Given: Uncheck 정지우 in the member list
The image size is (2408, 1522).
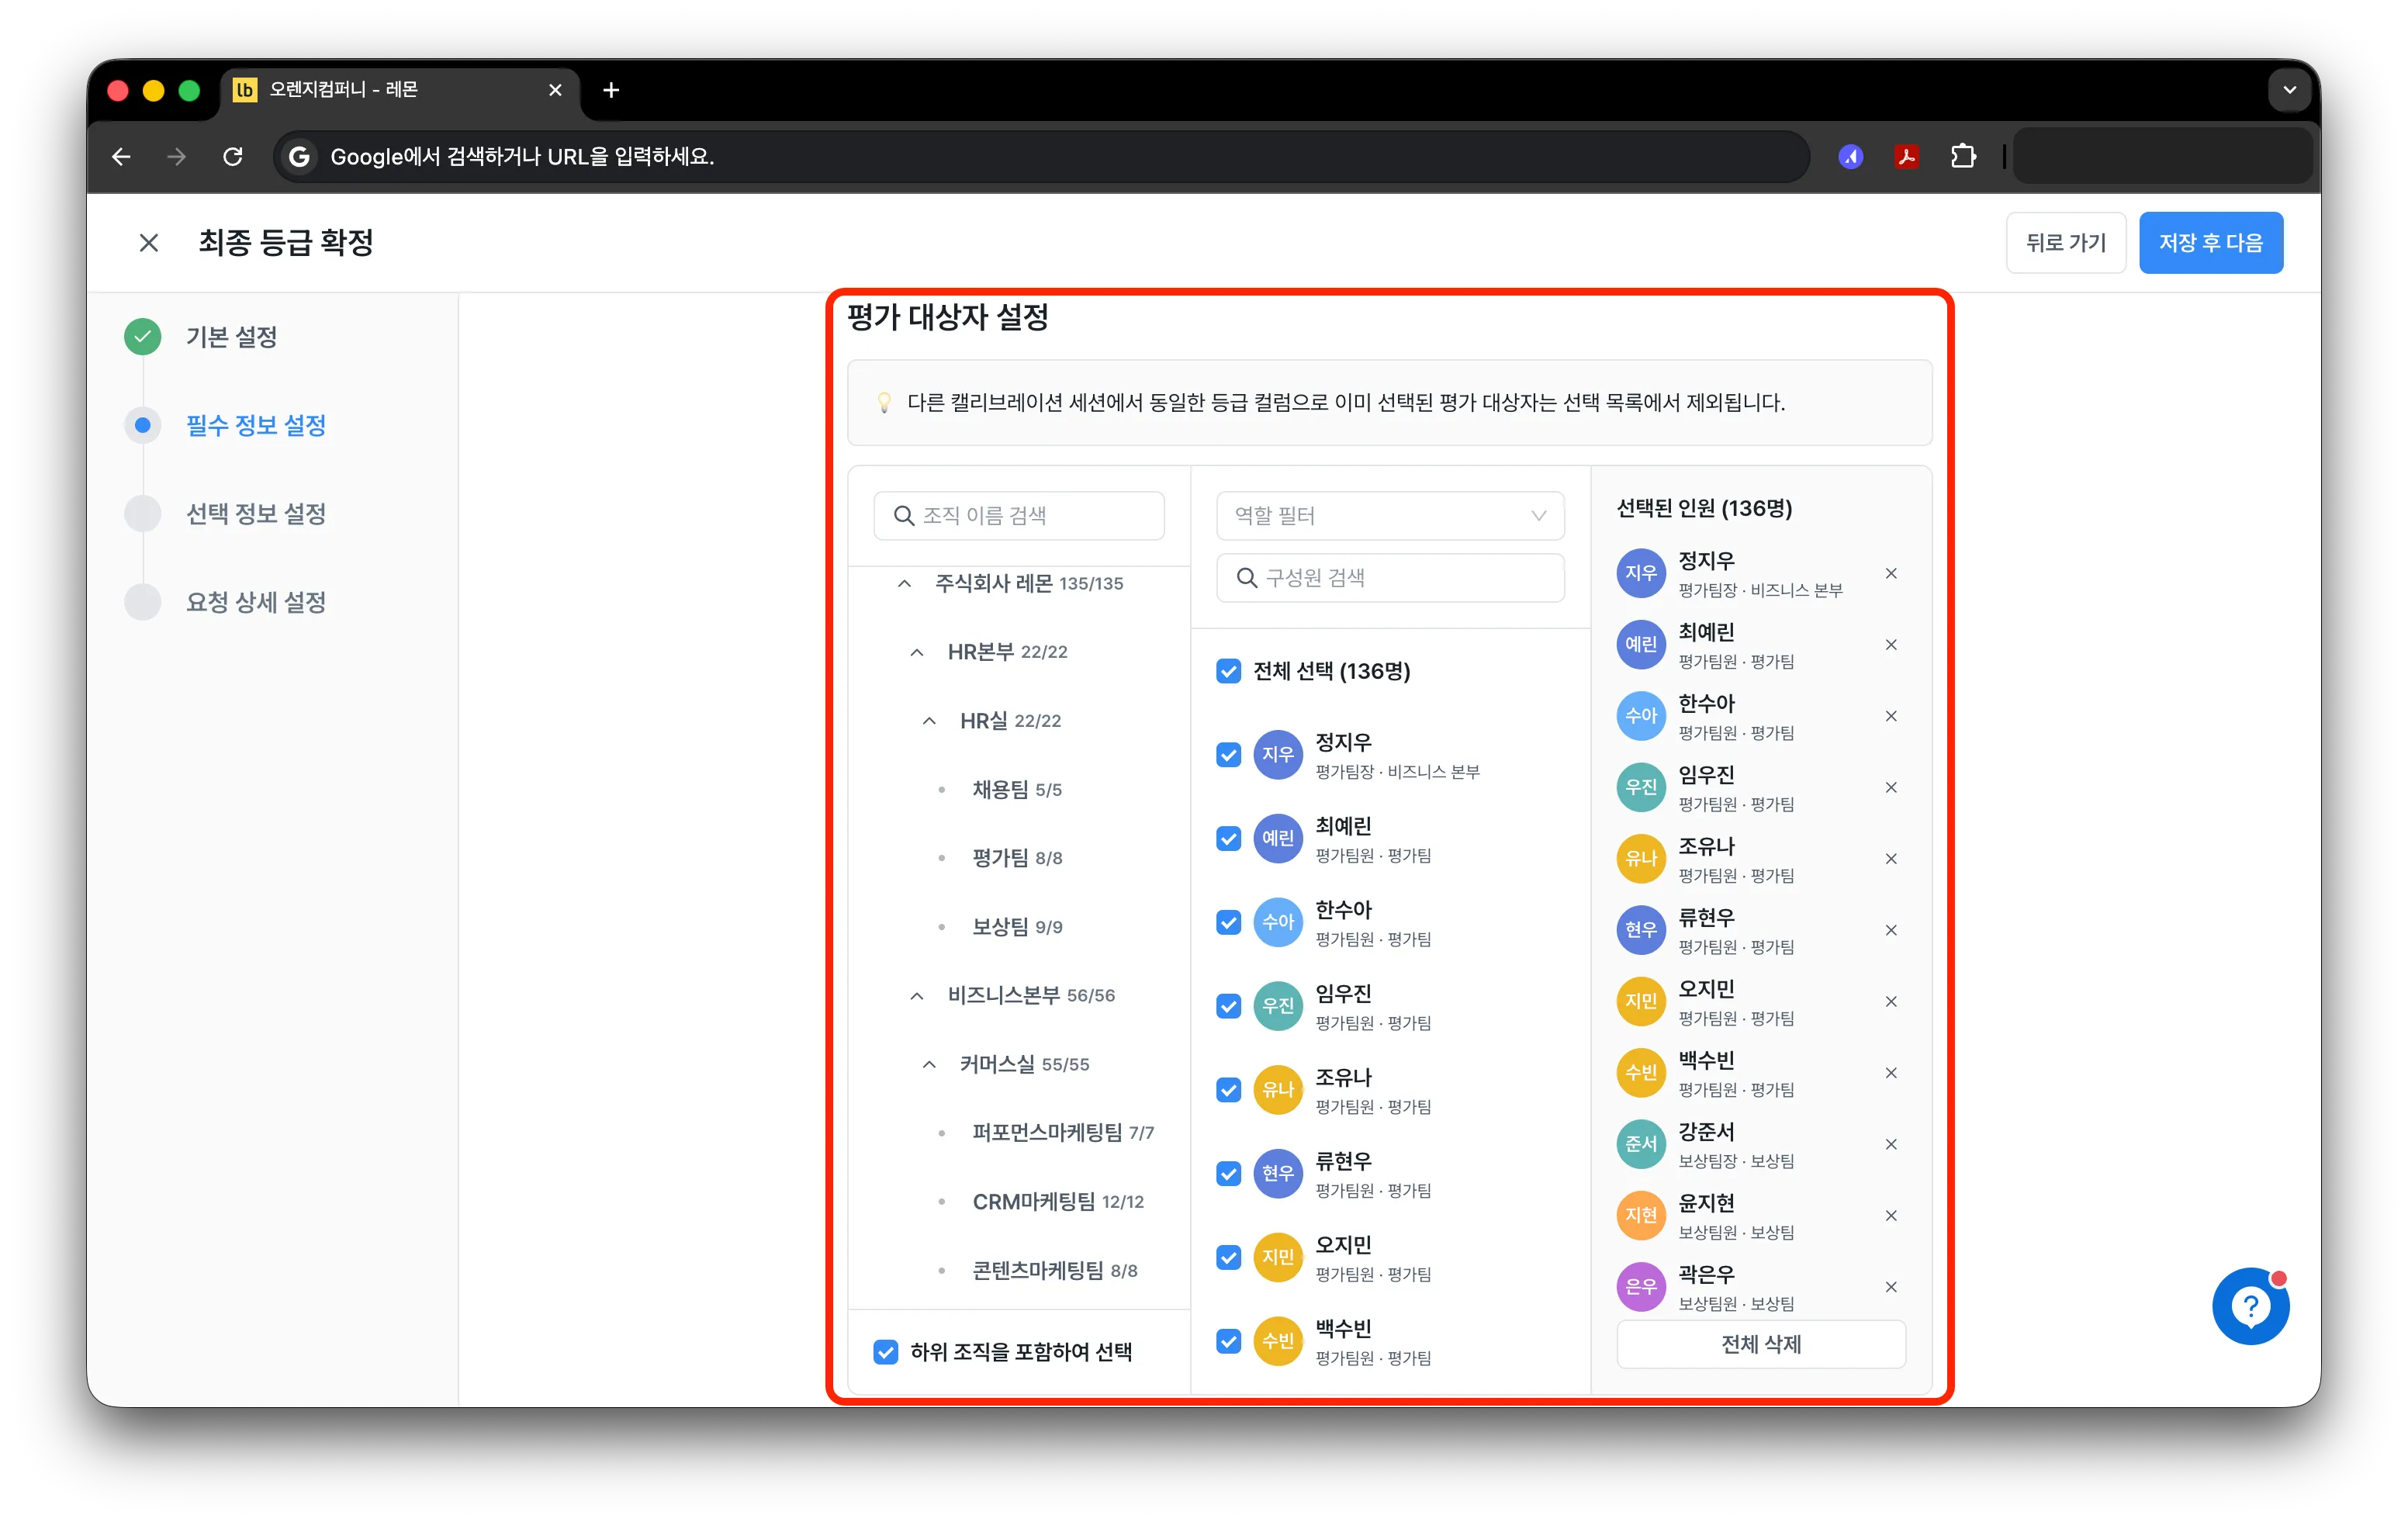Looking at the screenshot, I should pyautogui.click(x=1229, y=755).
